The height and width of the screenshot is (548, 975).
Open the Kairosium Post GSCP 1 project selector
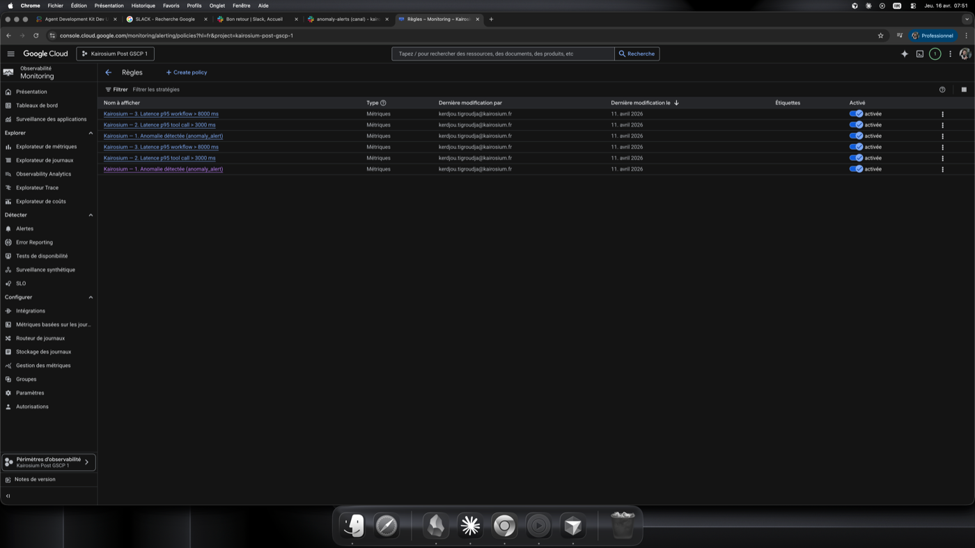(x=116, y=54)
